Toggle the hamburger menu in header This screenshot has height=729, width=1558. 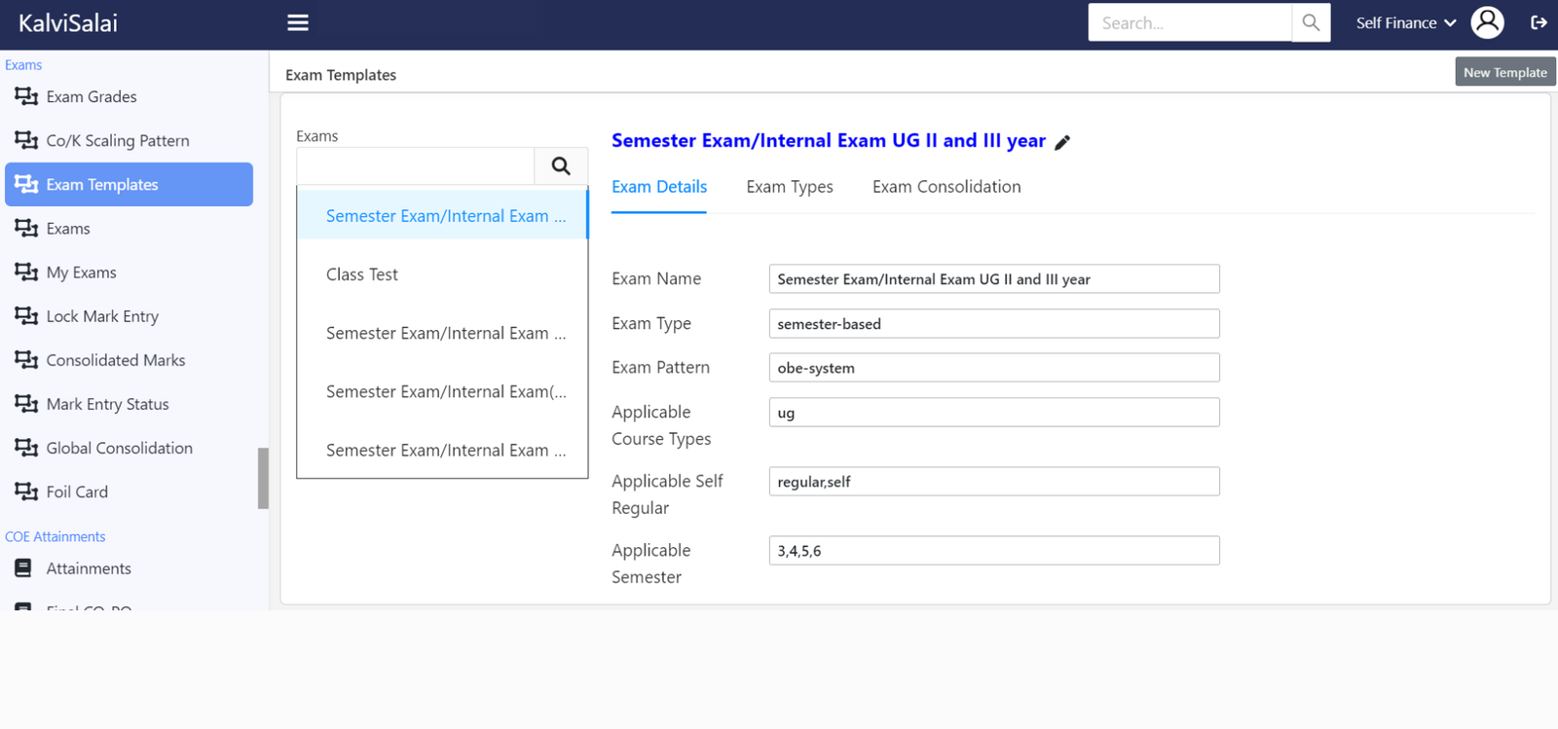[298, 22]
